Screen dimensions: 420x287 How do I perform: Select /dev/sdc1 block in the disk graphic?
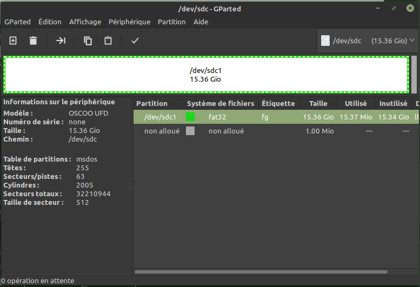click(205, 75)
